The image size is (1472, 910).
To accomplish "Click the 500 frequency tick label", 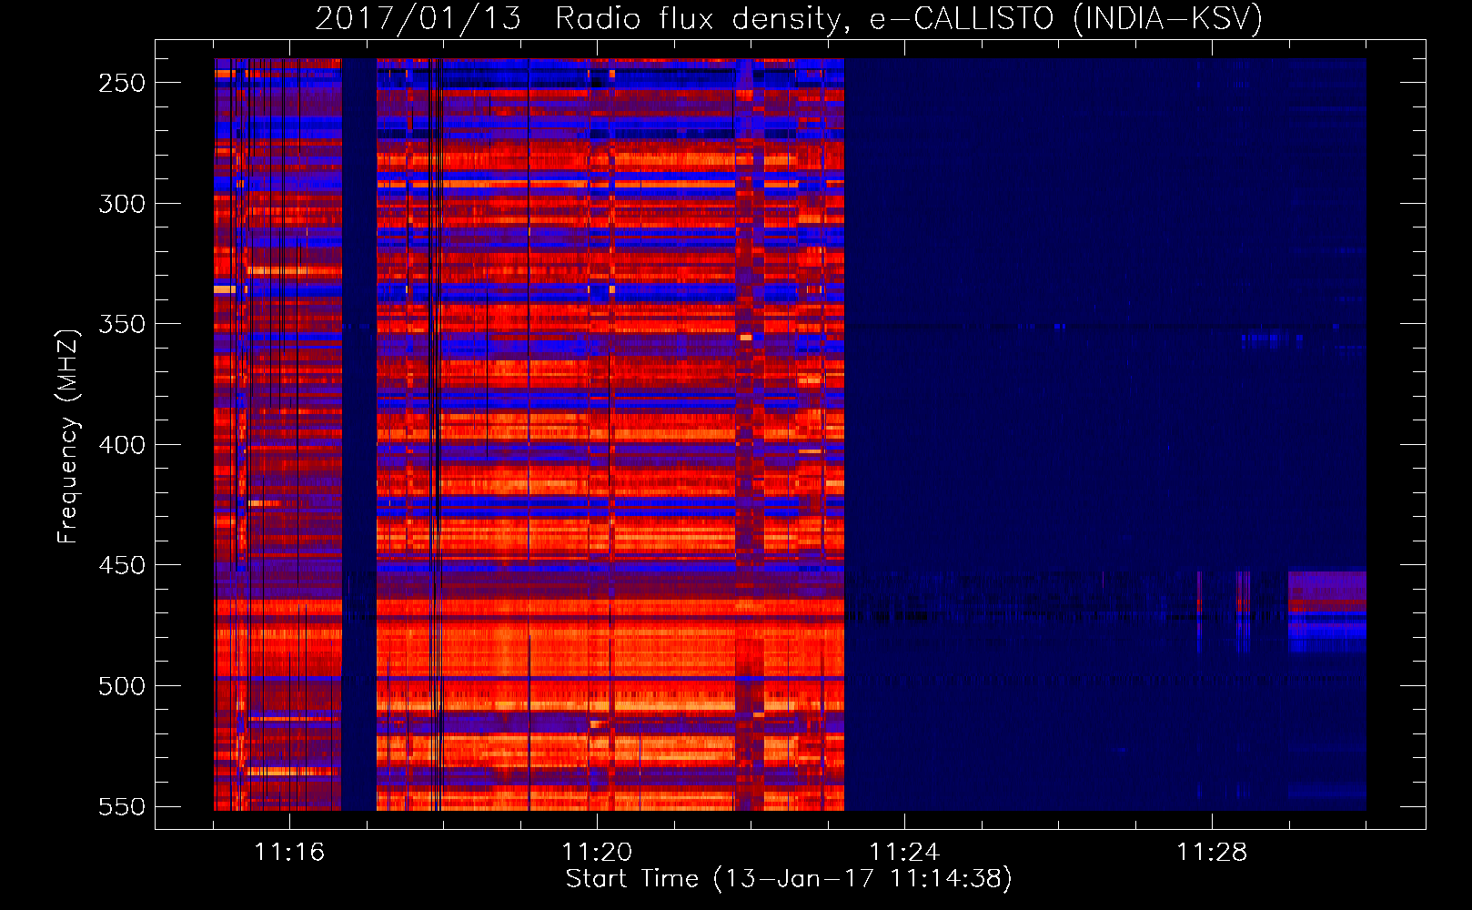I will [x=122, y=686].
